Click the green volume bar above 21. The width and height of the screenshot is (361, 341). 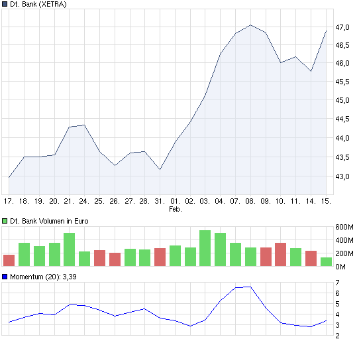coord(69,249)
